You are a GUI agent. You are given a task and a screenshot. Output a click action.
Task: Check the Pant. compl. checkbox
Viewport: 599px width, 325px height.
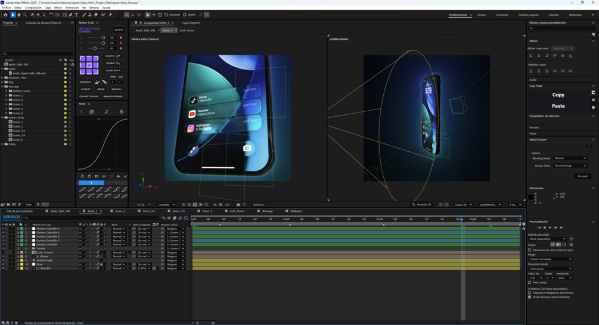point(529,283)
